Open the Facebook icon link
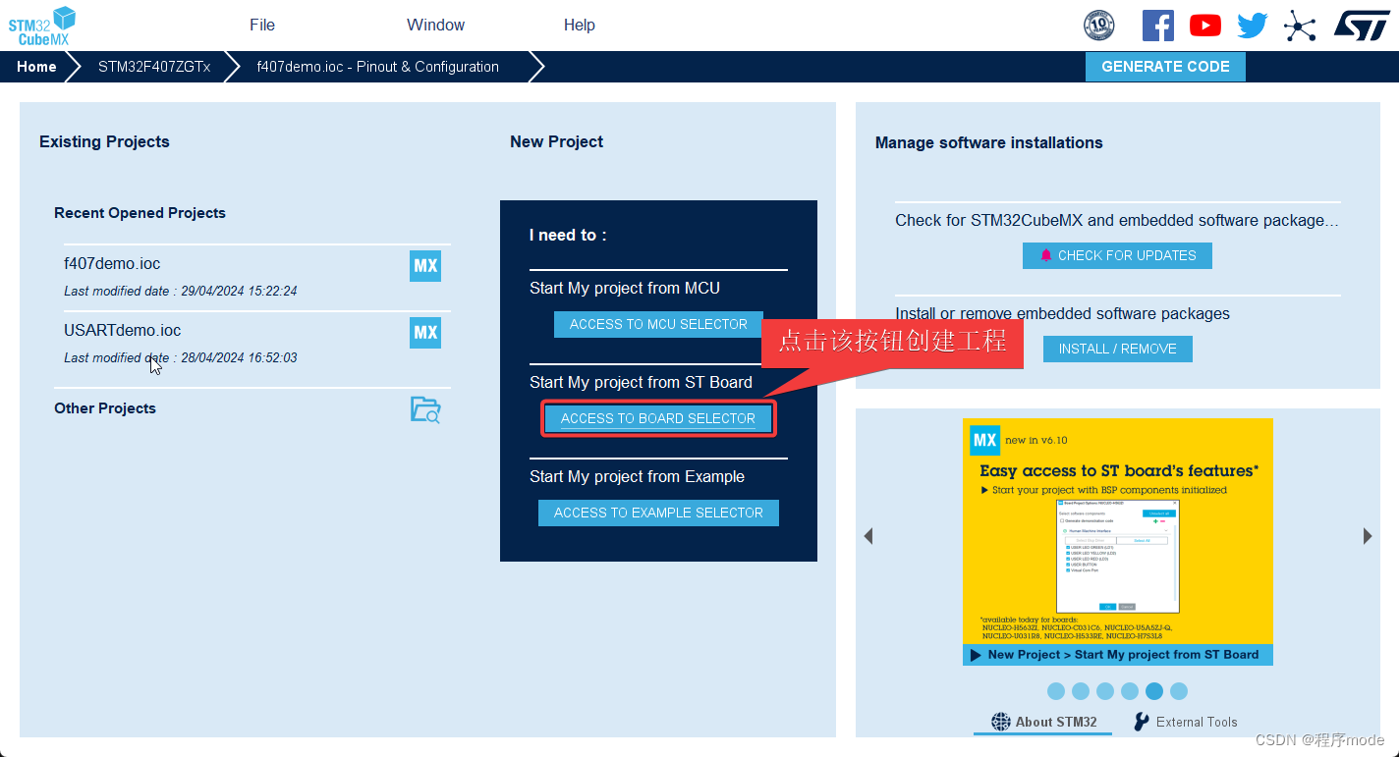Screen dimensions: 1399x757 pyautogui.click(x=1157, y=26)
